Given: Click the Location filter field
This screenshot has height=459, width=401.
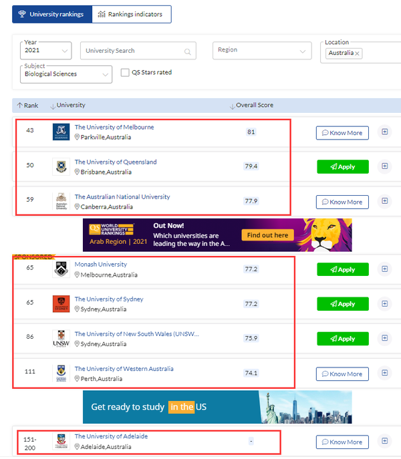Looking at the screenshot, I should [361, 53].
